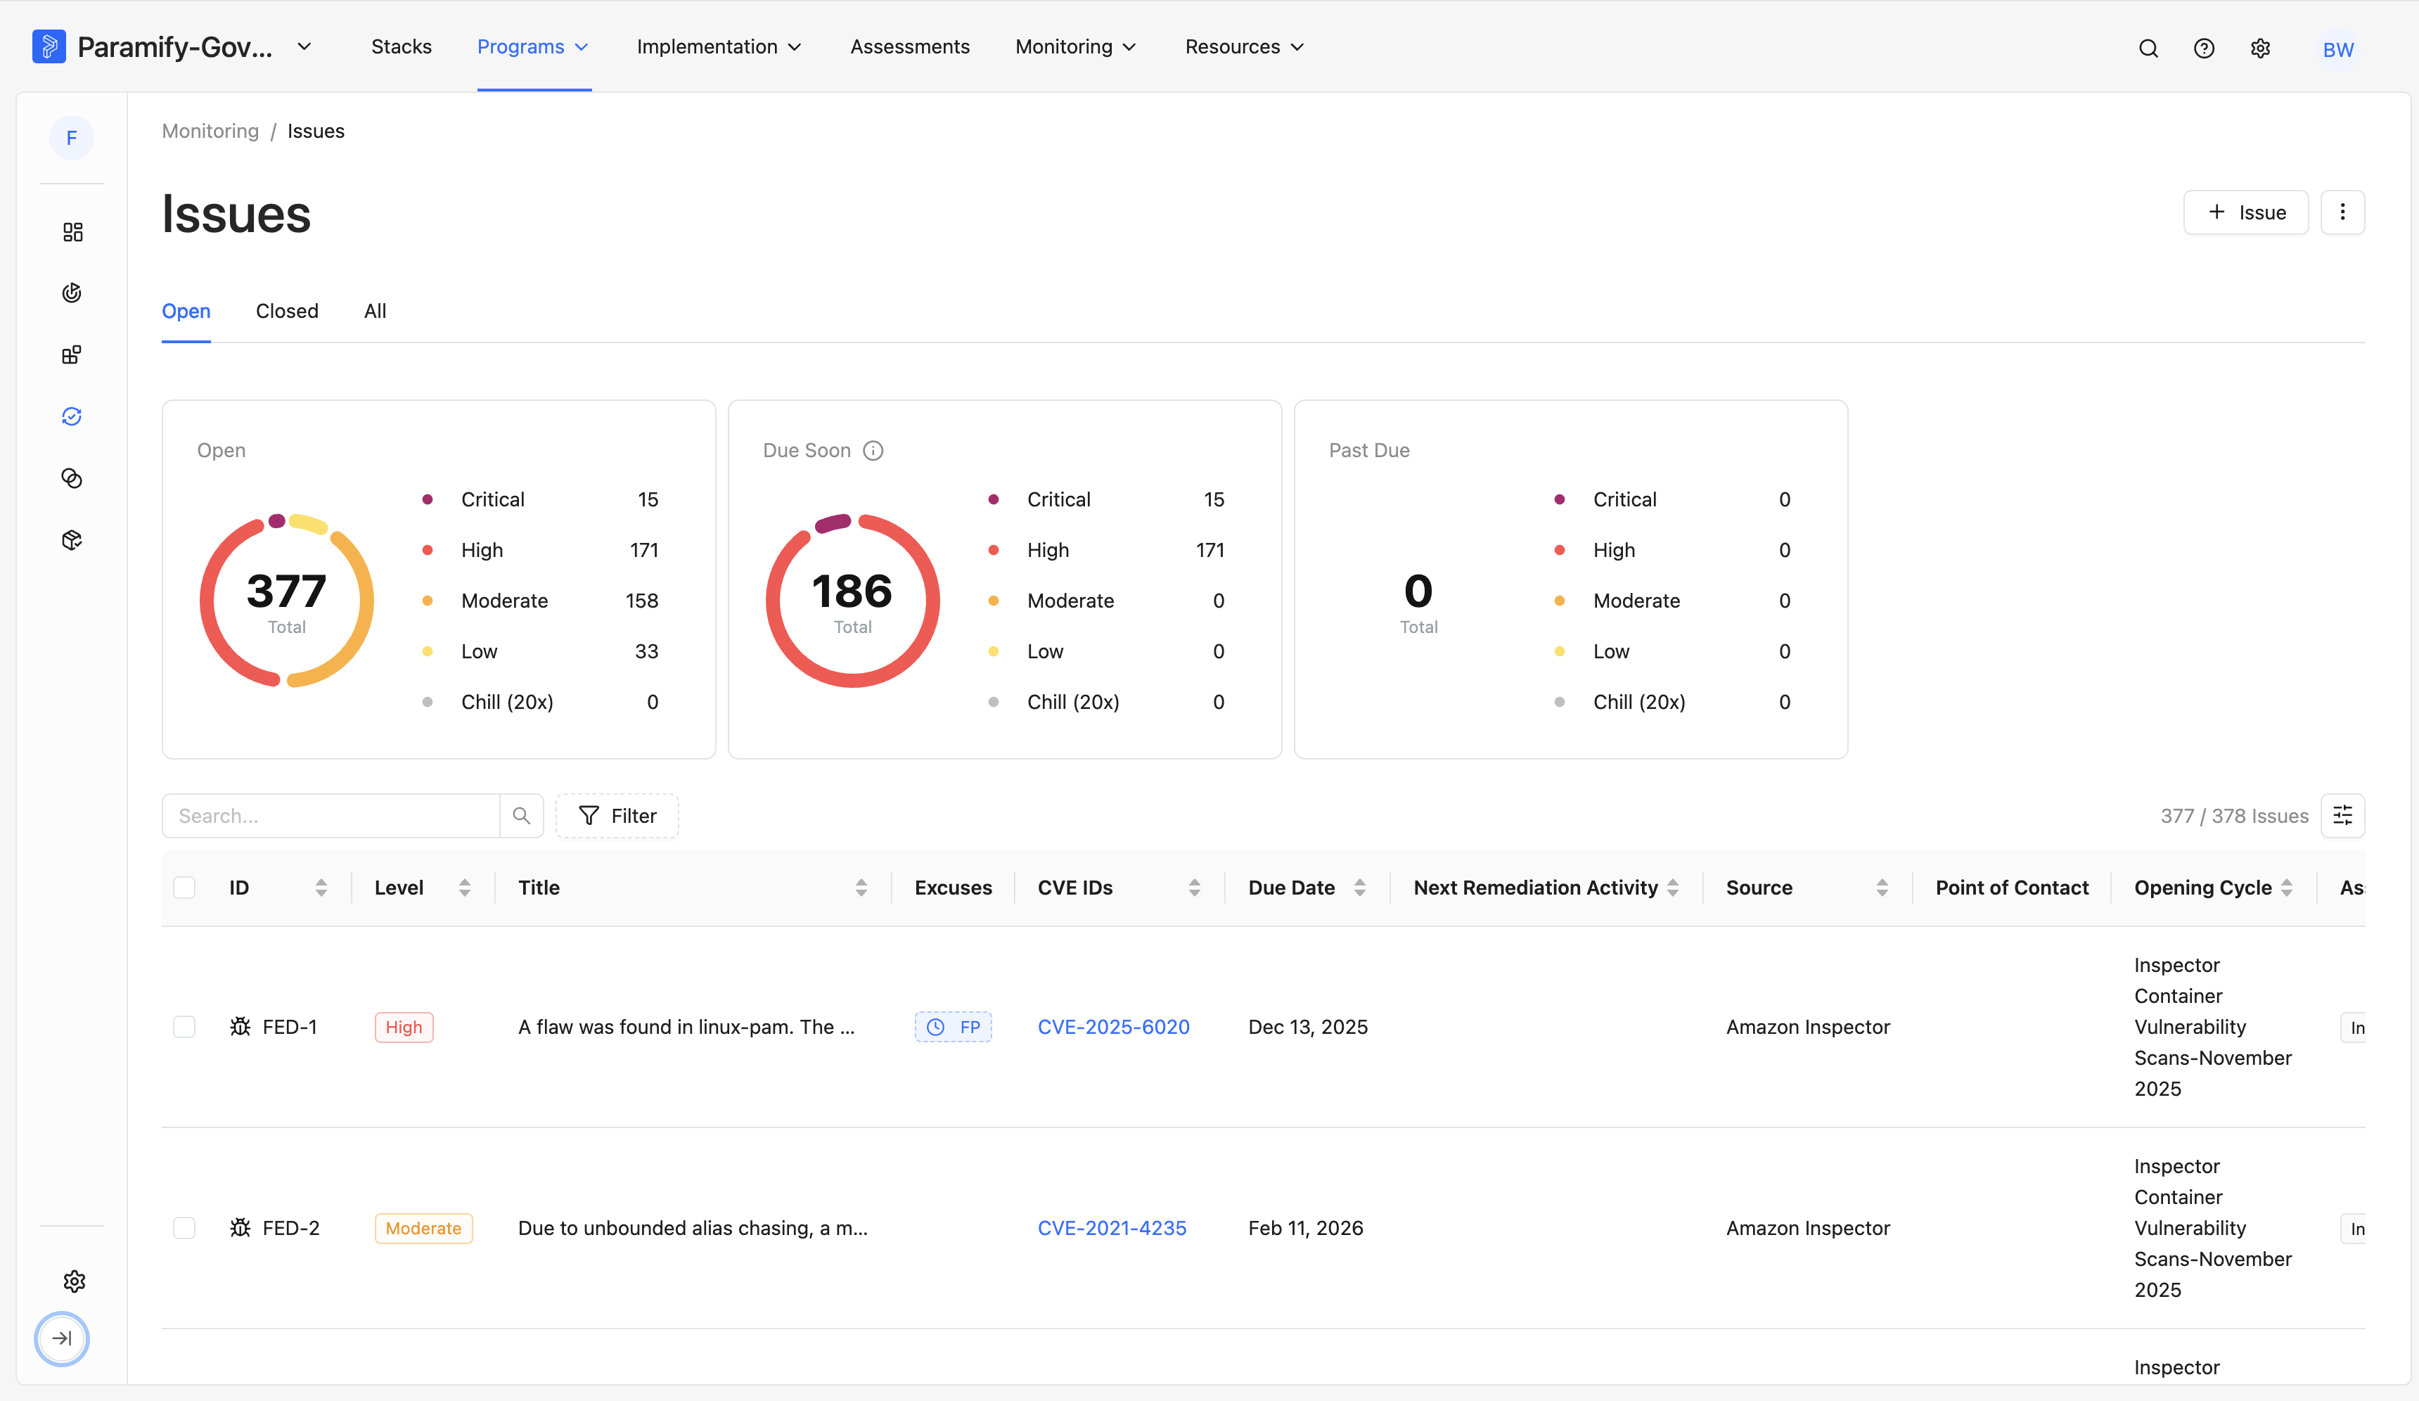Expand the Monitoring menu
Image resolution: width=2419 pixels, height=1401 pixels.
[1076, 46]
